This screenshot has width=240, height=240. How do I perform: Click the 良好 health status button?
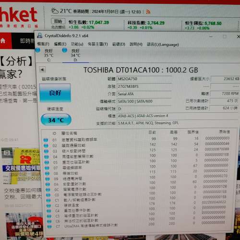[55, 93]
